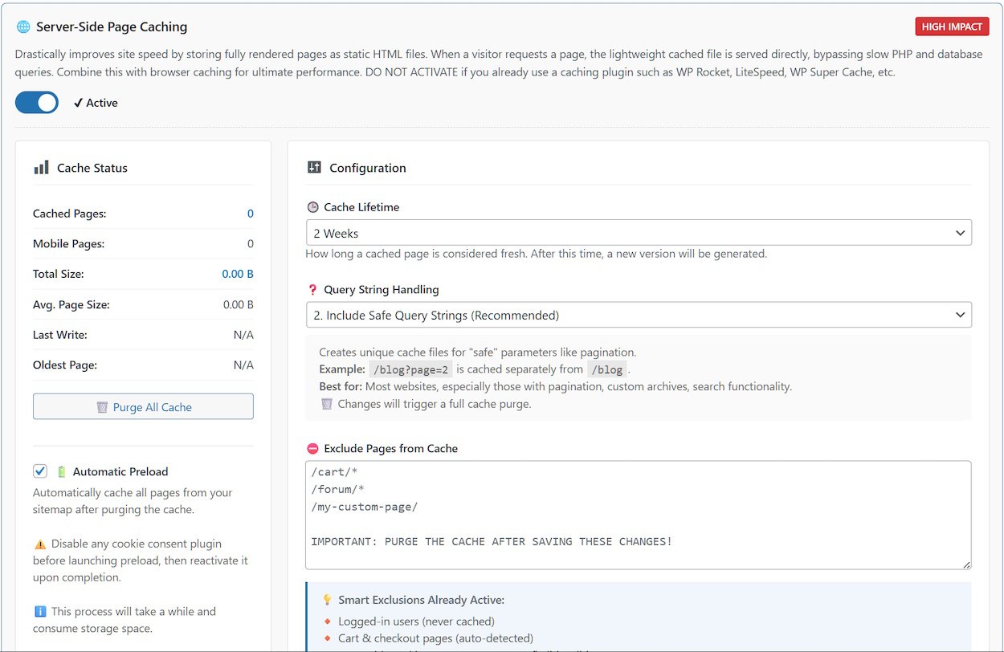This screenshot has height=652, width=1004.
Task: Click the battery icon by Automatic Preload
Action: [62, 472]
